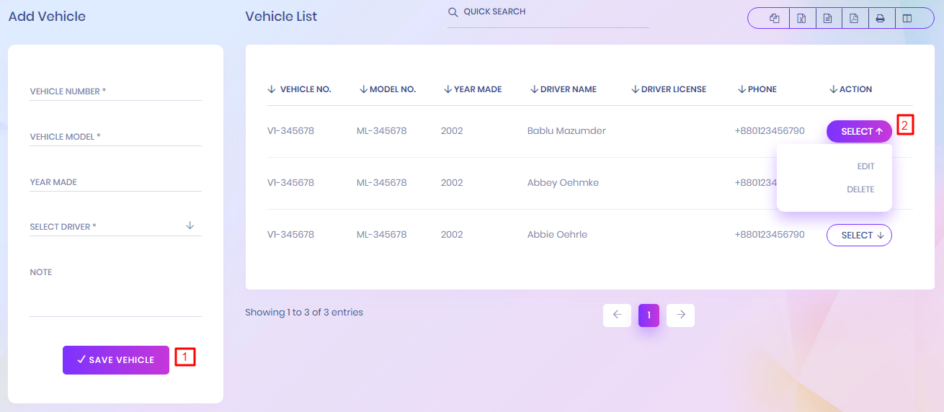The image size is (944, 412).
Task: Choose Edit from the action menu
Action: [x=865, y=166]
